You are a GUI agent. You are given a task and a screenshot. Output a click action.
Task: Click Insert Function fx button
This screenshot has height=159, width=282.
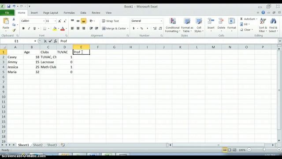[x=56, y=41]
